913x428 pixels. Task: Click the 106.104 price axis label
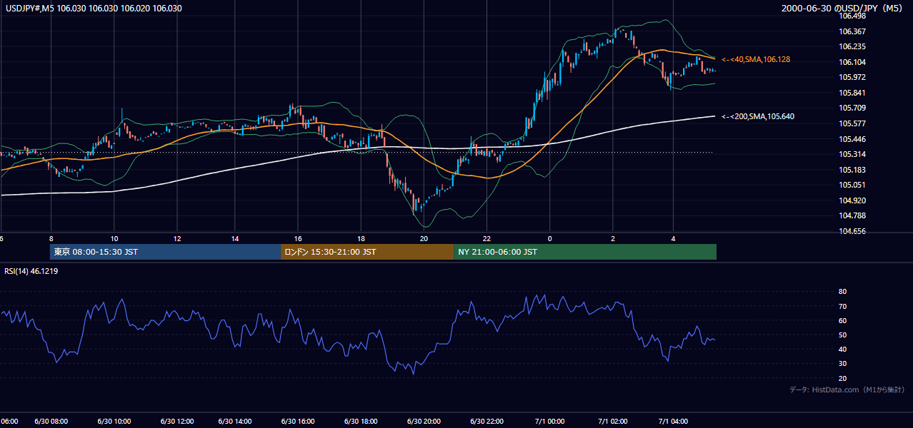pos(852,62)
